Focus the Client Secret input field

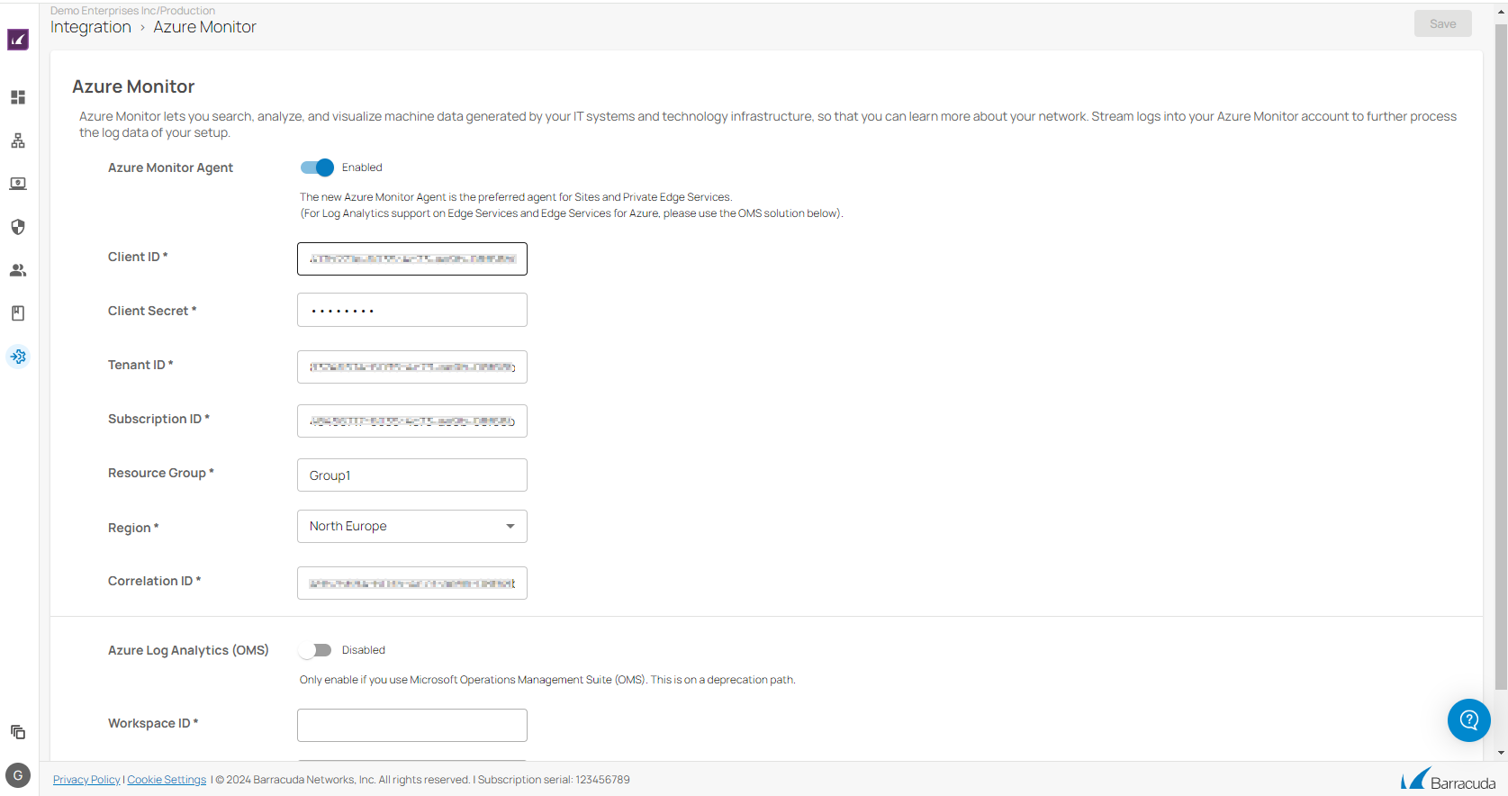point(412,310)
